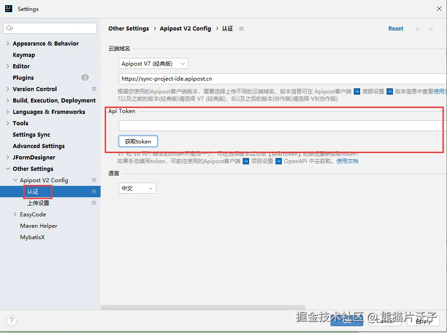Select the 上传设置 settings item
The width and height of the screenshot is (447, 333).
tap(38, 203)
